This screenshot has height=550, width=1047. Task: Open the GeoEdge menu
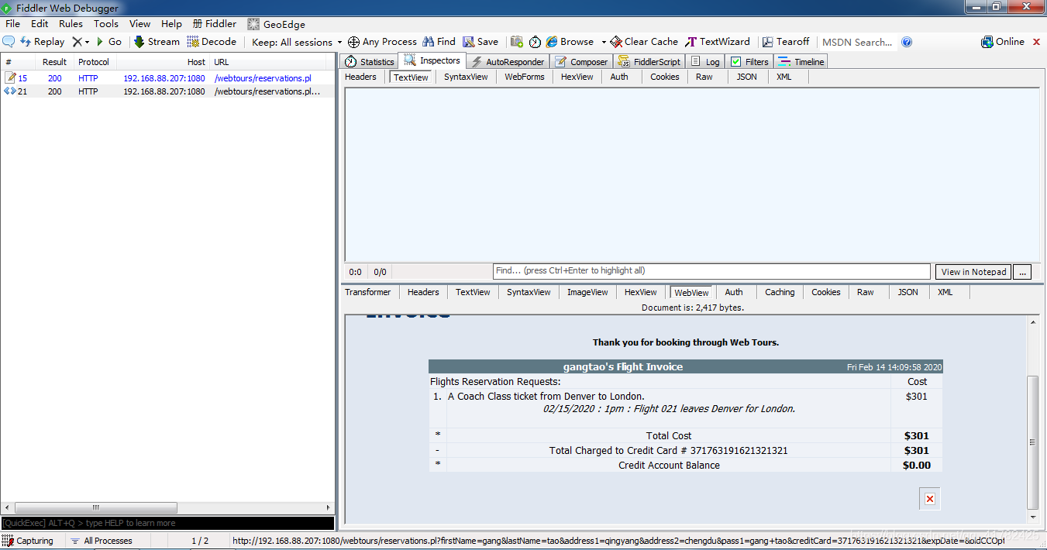pos(276,24)
